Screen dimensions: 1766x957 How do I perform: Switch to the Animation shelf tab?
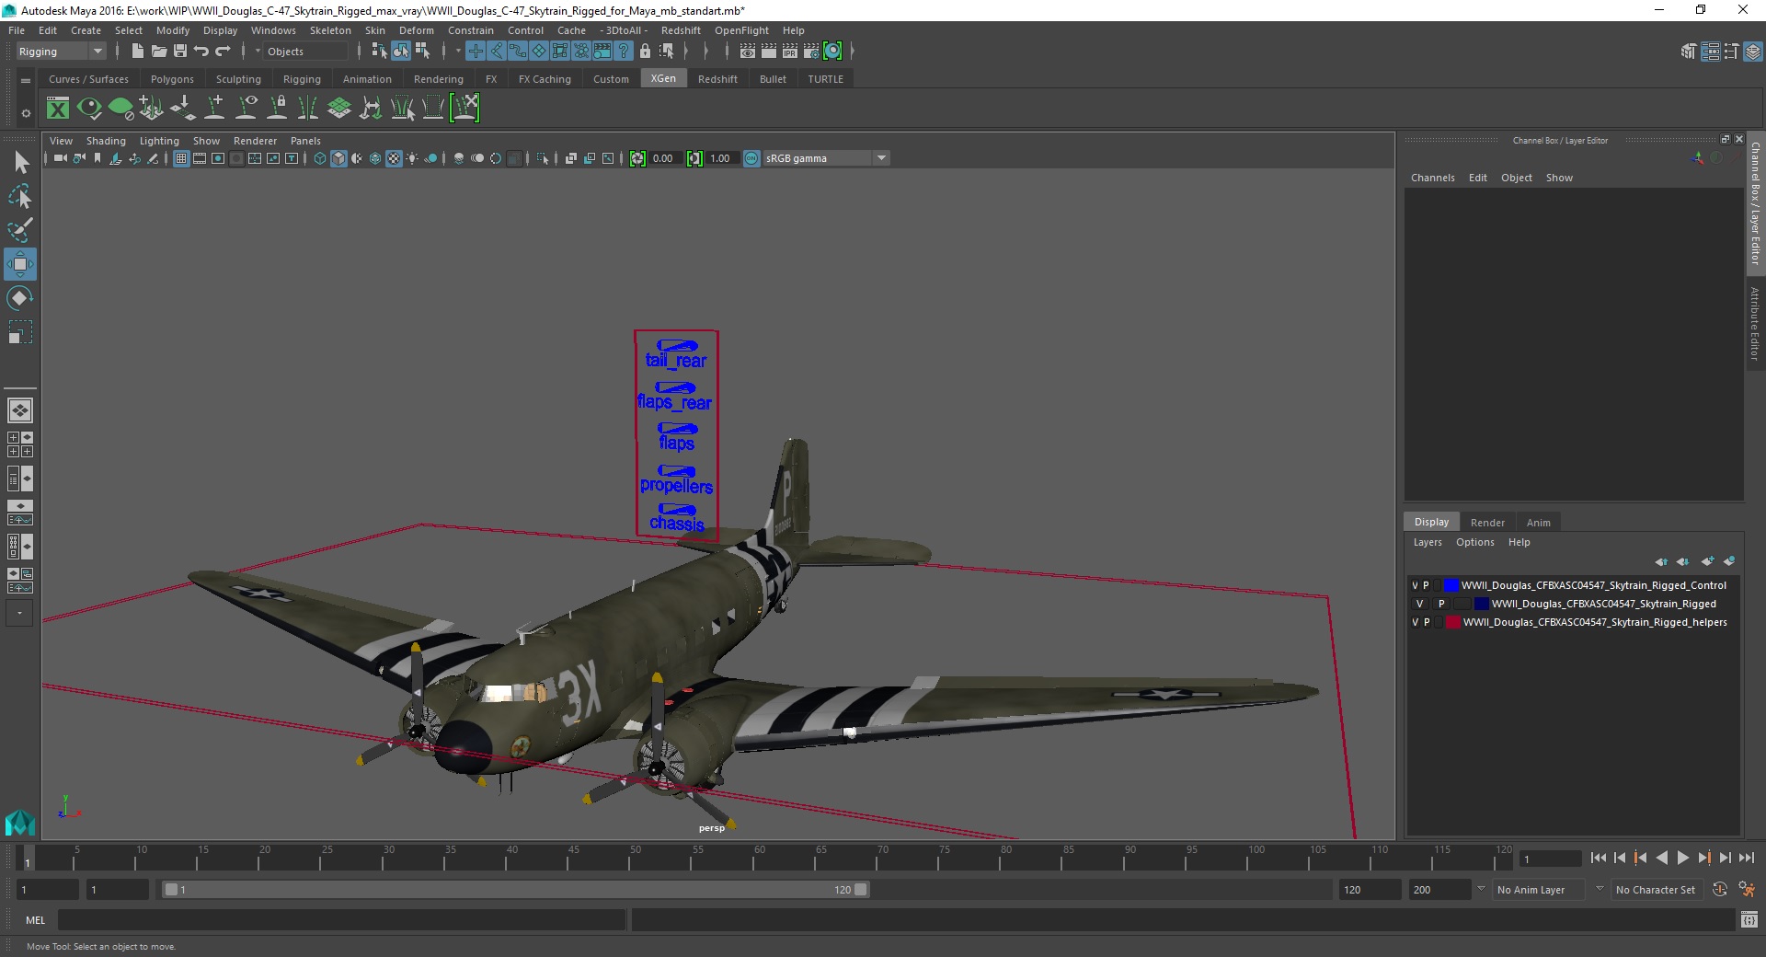[x=367, y=79]
